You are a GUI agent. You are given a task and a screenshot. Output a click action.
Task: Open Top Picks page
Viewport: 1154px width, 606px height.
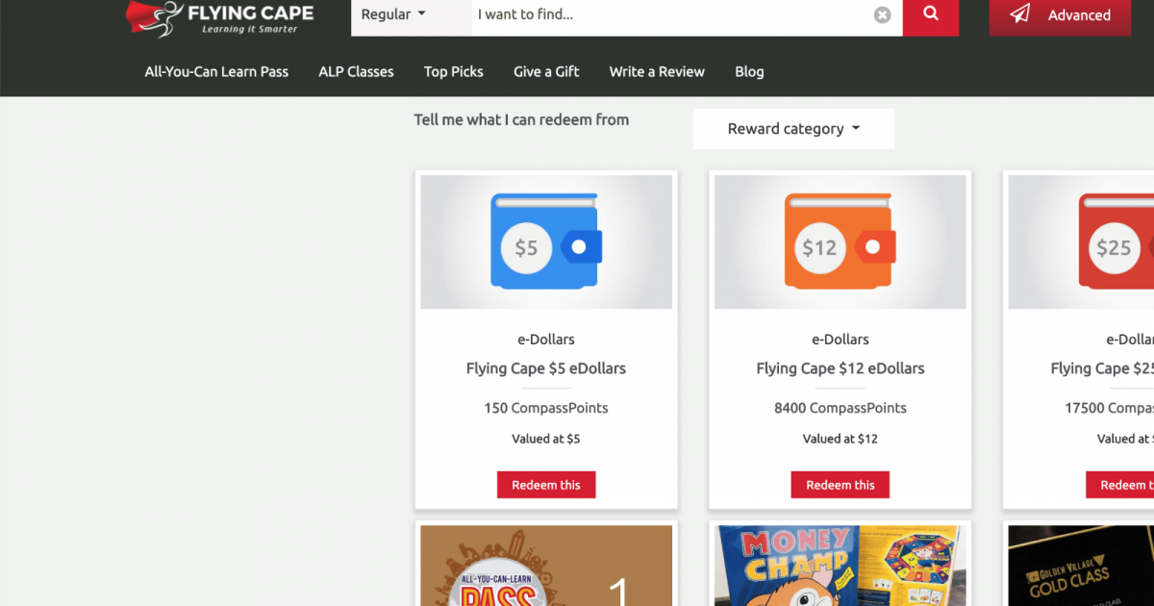click(x=454, y=71)
